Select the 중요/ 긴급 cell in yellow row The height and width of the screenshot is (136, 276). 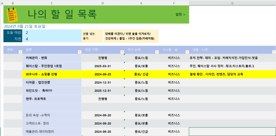tap(141, 74)
